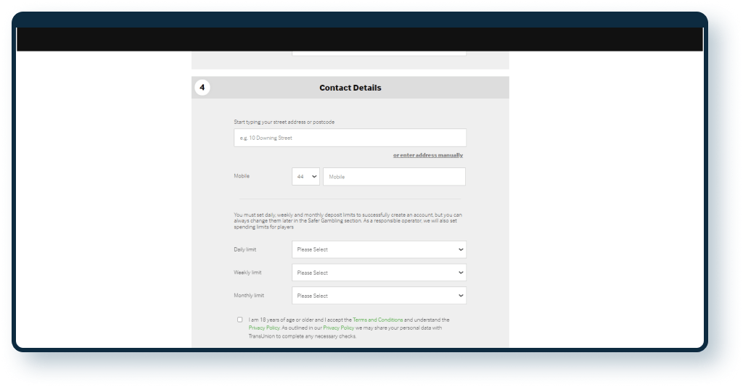Open Privacy Policy link after 'outlined in our'
Viewport: 743px width, 387px height.
(x=339, y=328)
